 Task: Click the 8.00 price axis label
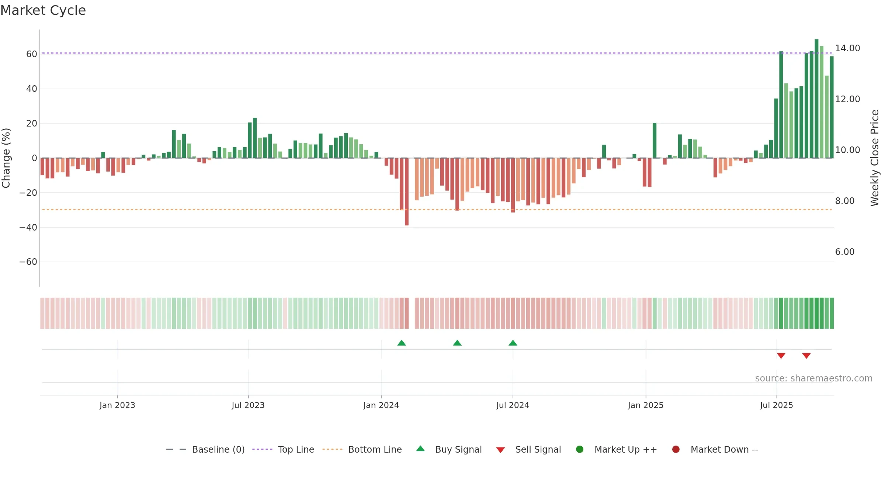pyautogui.click(x=844, y=201)
